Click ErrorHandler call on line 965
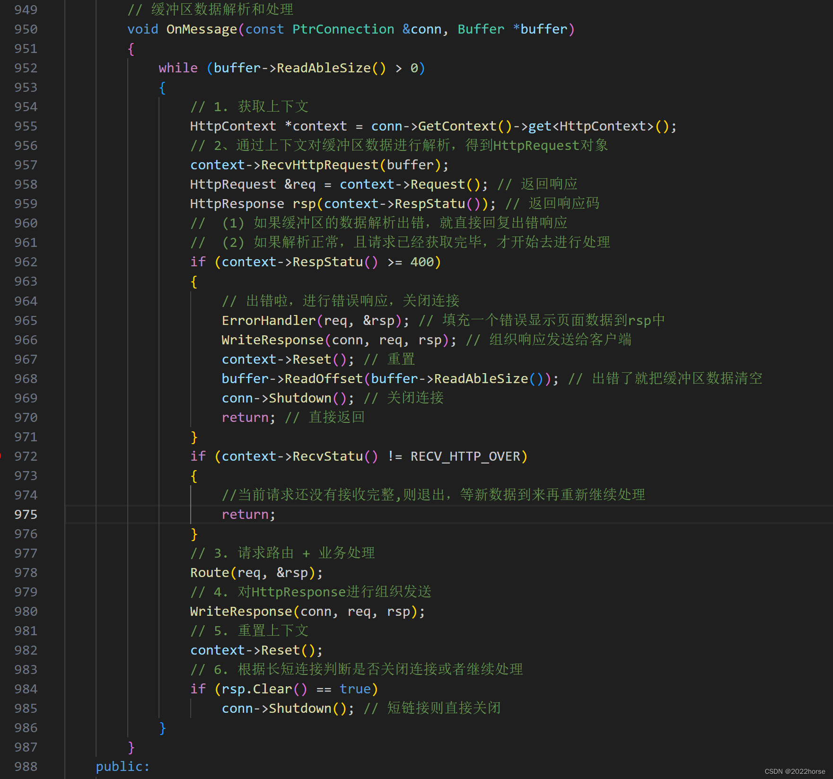The width and height of the screenshot is (833, 779). (268, 321)
